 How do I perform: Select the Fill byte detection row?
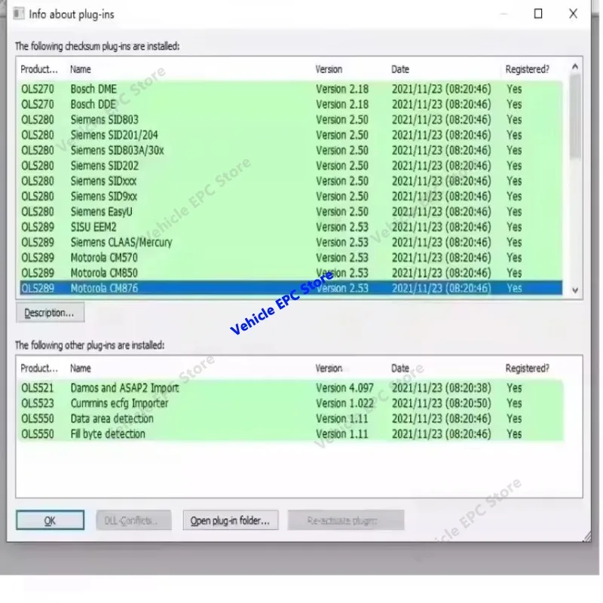point(291,434)
